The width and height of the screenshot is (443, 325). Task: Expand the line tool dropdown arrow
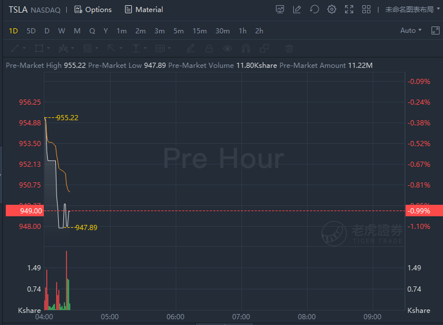(x=24, y=48)
